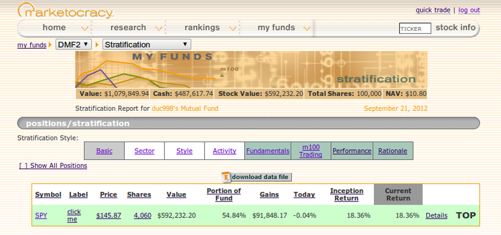Expand the home menu chevron
Image resolution: width=501 pixels, height=235 pixels.
coord(85,28)
